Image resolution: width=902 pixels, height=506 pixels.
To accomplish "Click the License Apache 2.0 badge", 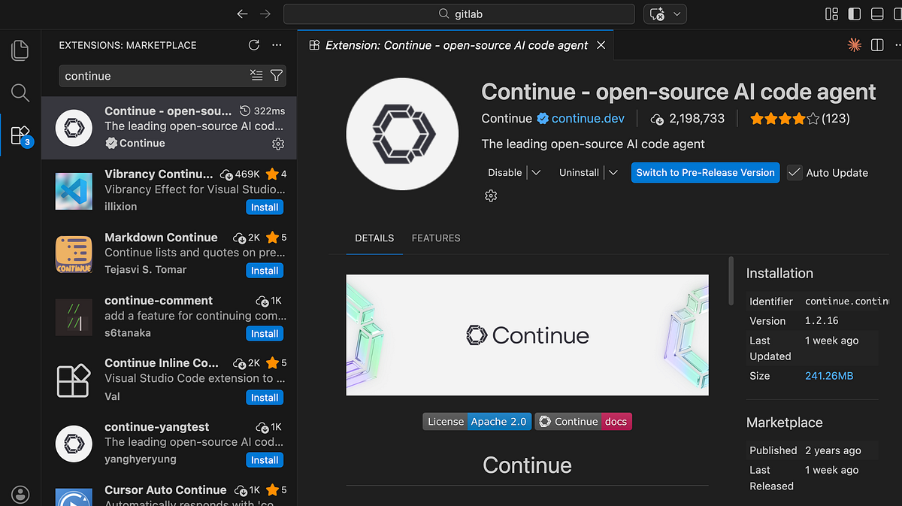I will point(477,421).
